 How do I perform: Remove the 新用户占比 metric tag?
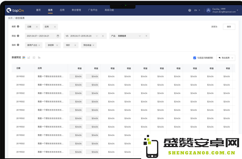pos(39,45)
